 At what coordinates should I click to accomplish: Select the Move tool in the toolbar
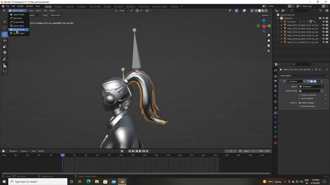tap(5, 34)
